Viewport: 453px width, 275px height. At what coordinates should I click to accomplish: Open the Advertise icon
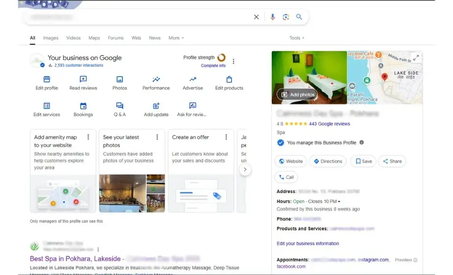(x=193, y=80)
